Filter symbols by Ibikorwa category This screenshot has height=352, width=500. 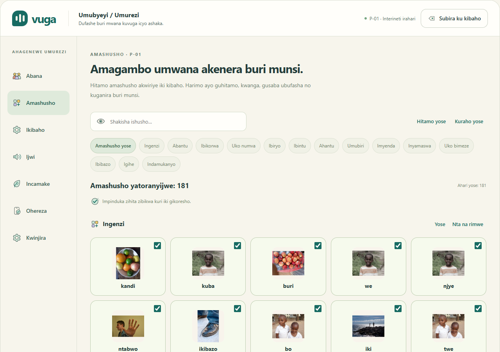pos(210,146)
